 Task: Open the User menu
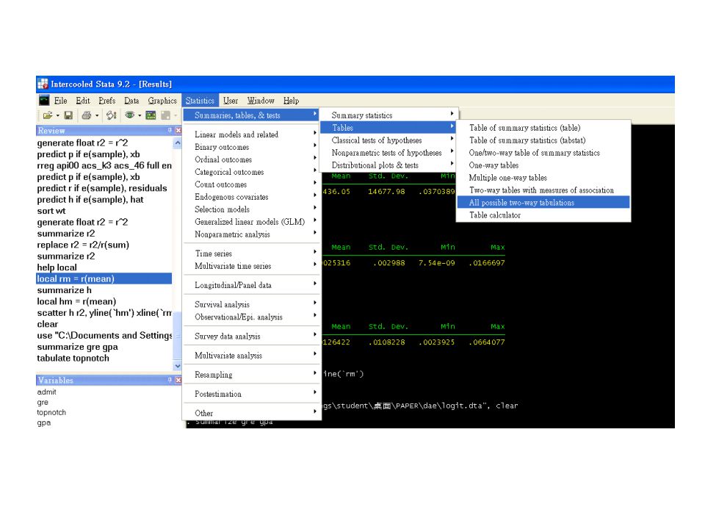tap(231, 101)
